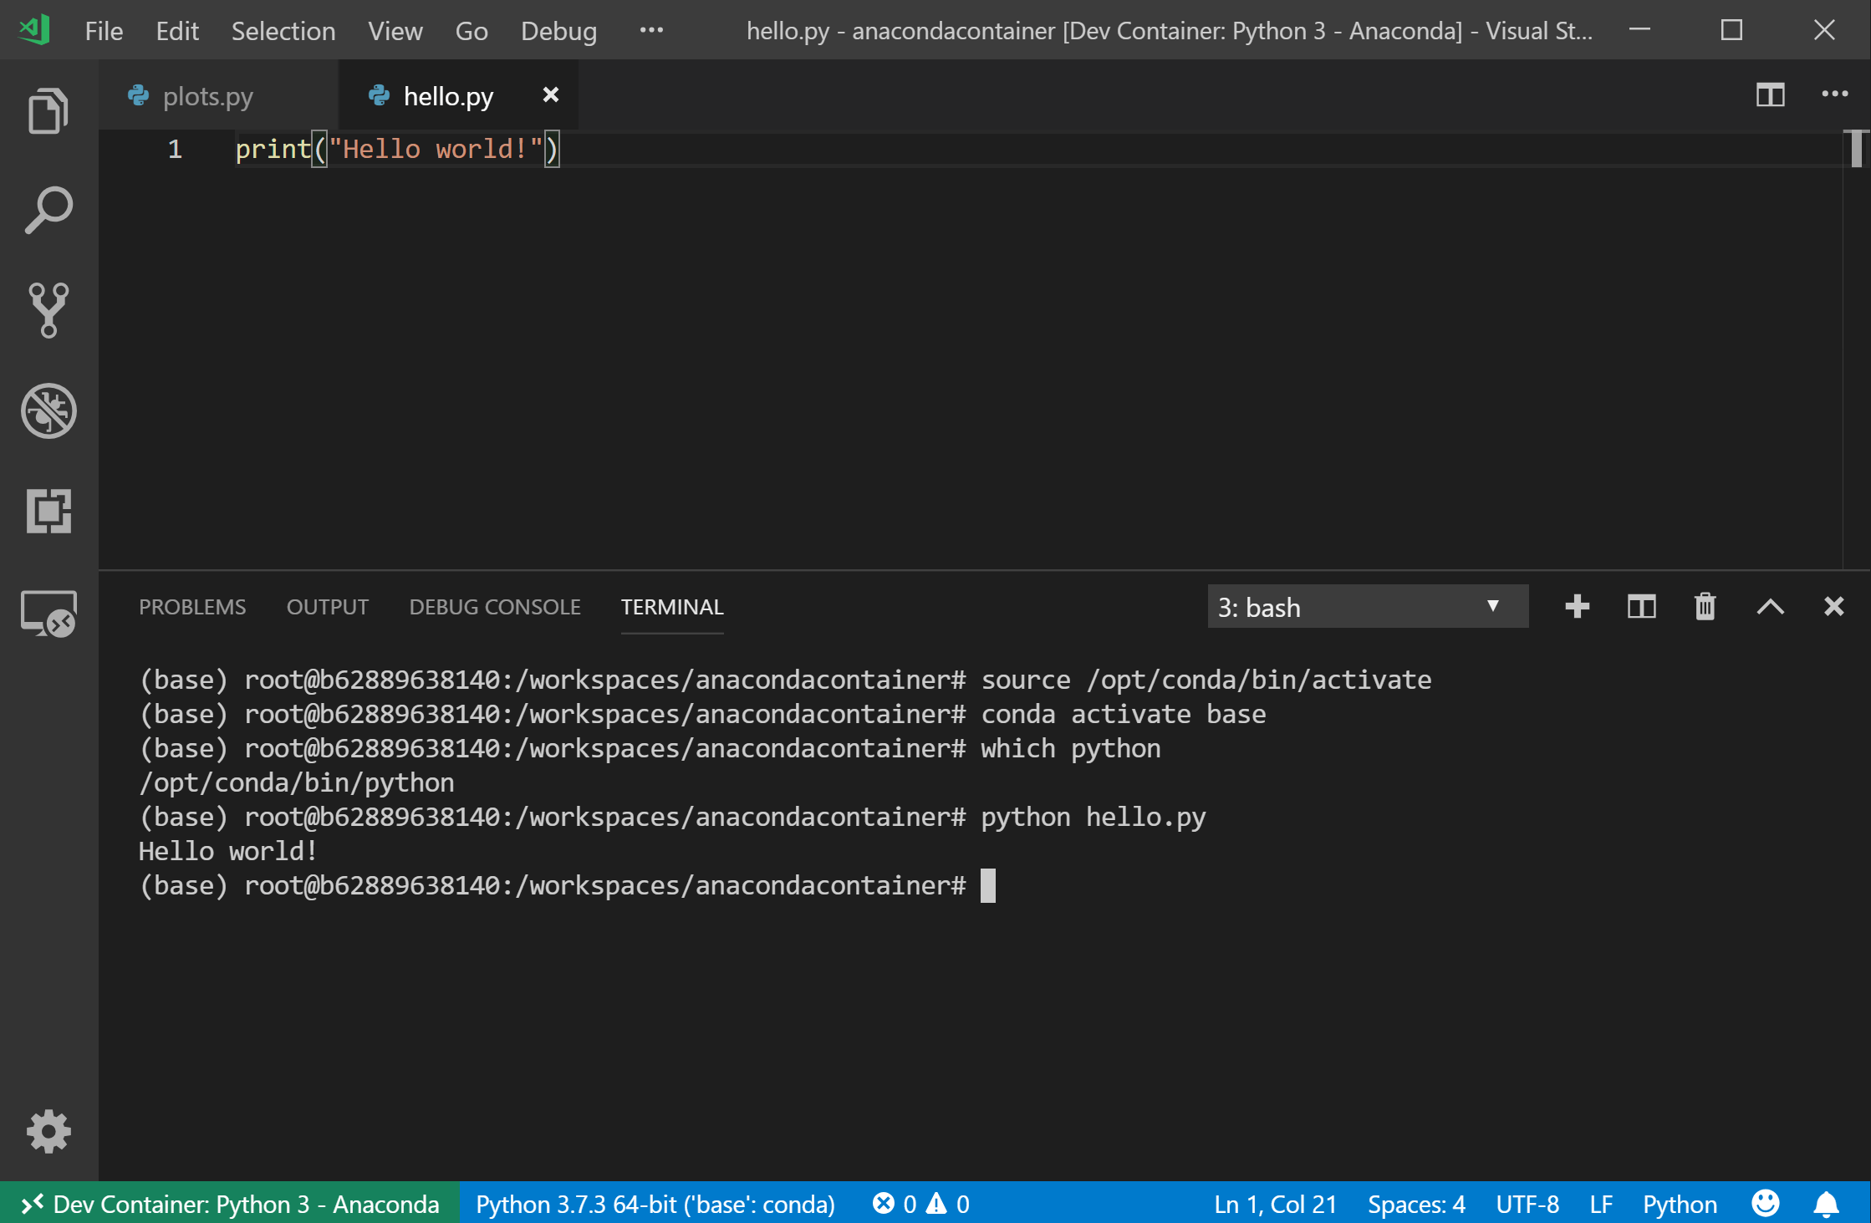Maximize the panel with the chevron

(1770, 607)
